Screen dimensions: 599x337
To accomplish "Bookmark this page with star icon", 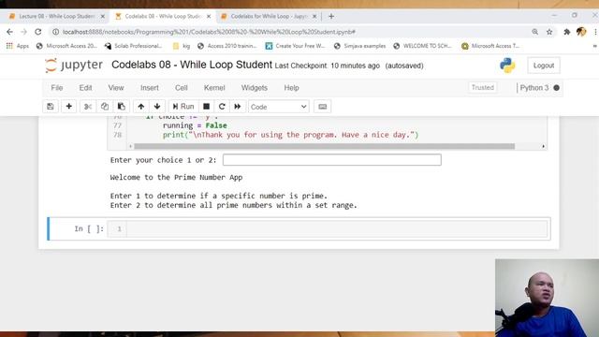I will (x=549, y=32).
